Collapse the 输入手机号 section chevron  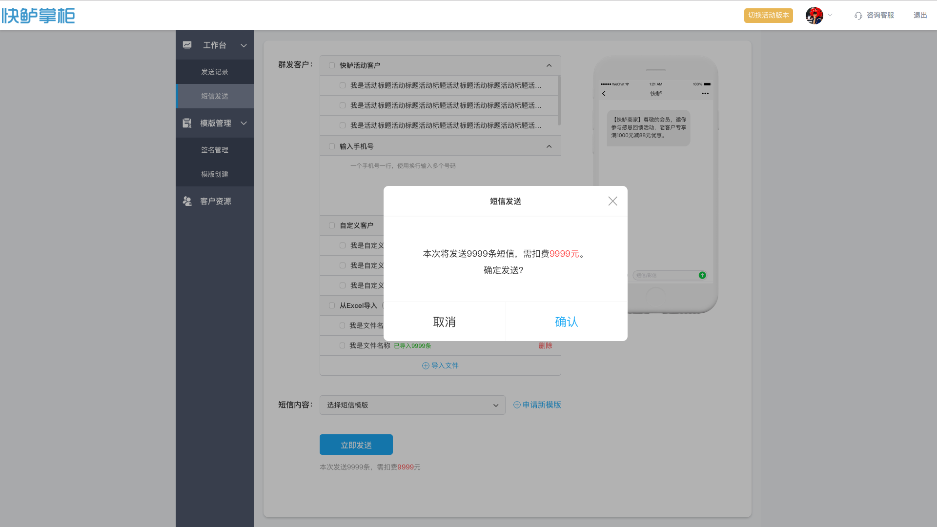(x=549, y=146)
